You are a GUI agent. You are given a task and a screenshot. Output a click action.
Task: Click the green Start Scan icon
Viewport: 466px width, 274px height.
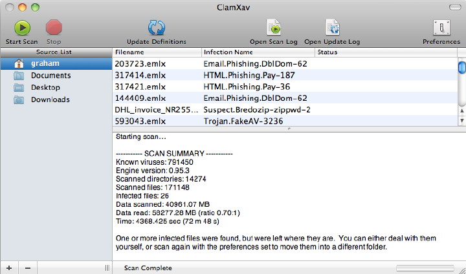point(22,28)
